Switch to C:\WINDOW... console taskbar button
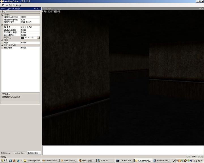Screen dimensions: 204x163 click(124, 161)
